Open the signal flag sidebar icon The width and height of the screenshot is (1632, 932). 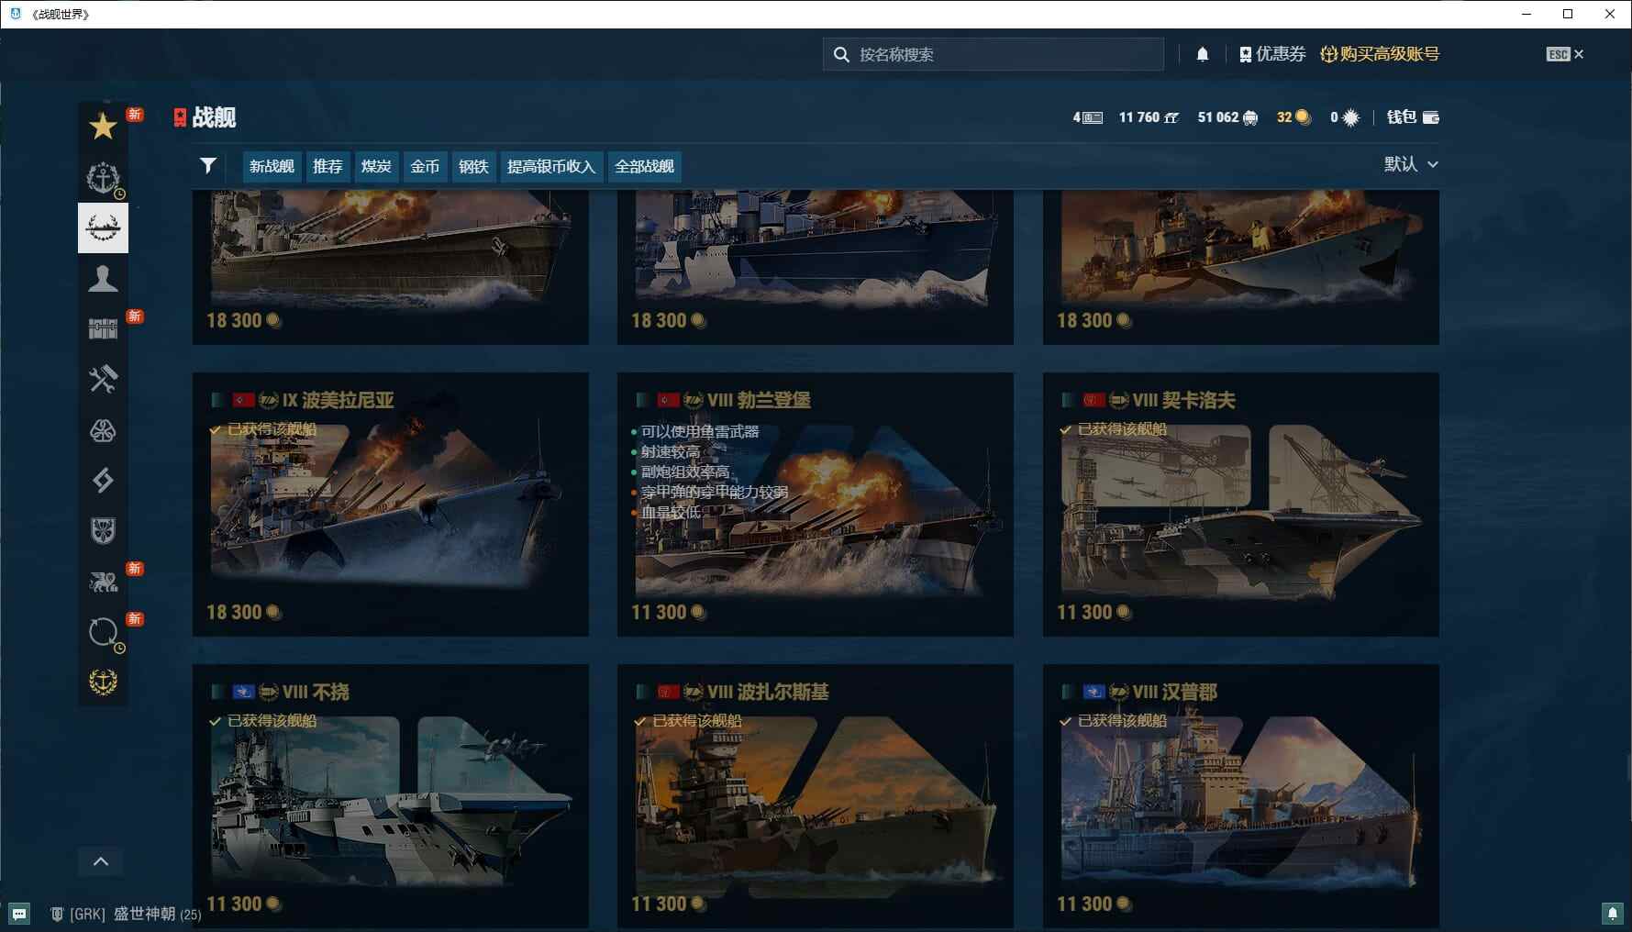pos(103,480)
